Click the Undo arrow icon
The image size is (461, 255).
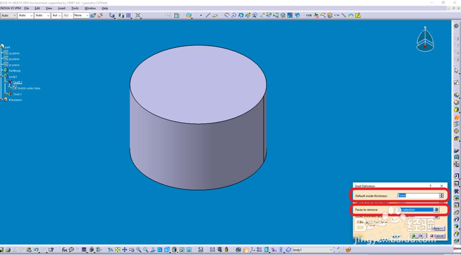[36, 250]
